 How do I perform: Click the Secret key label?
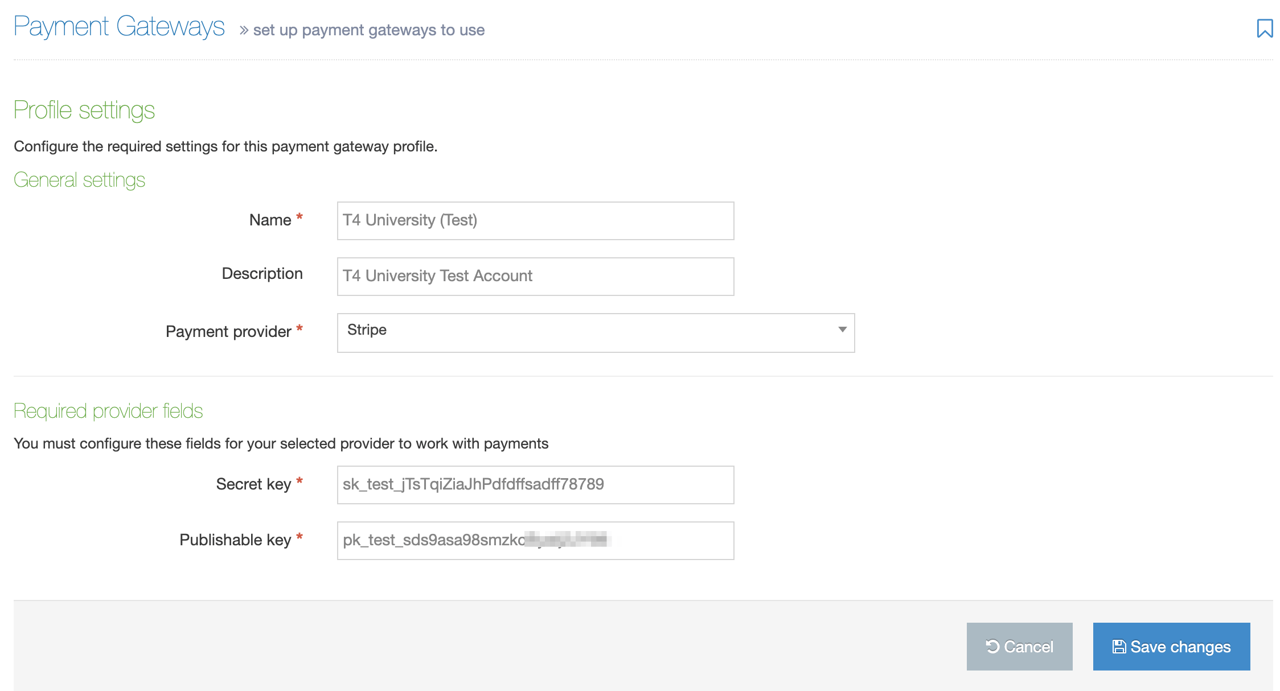pyautogui.click(x=253, y=484)
